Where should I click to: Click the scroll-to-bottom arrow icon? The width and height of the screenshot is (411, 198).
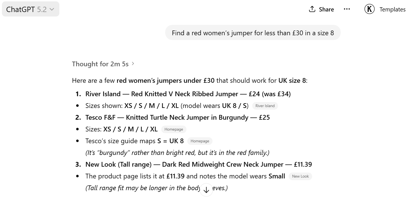206,190
